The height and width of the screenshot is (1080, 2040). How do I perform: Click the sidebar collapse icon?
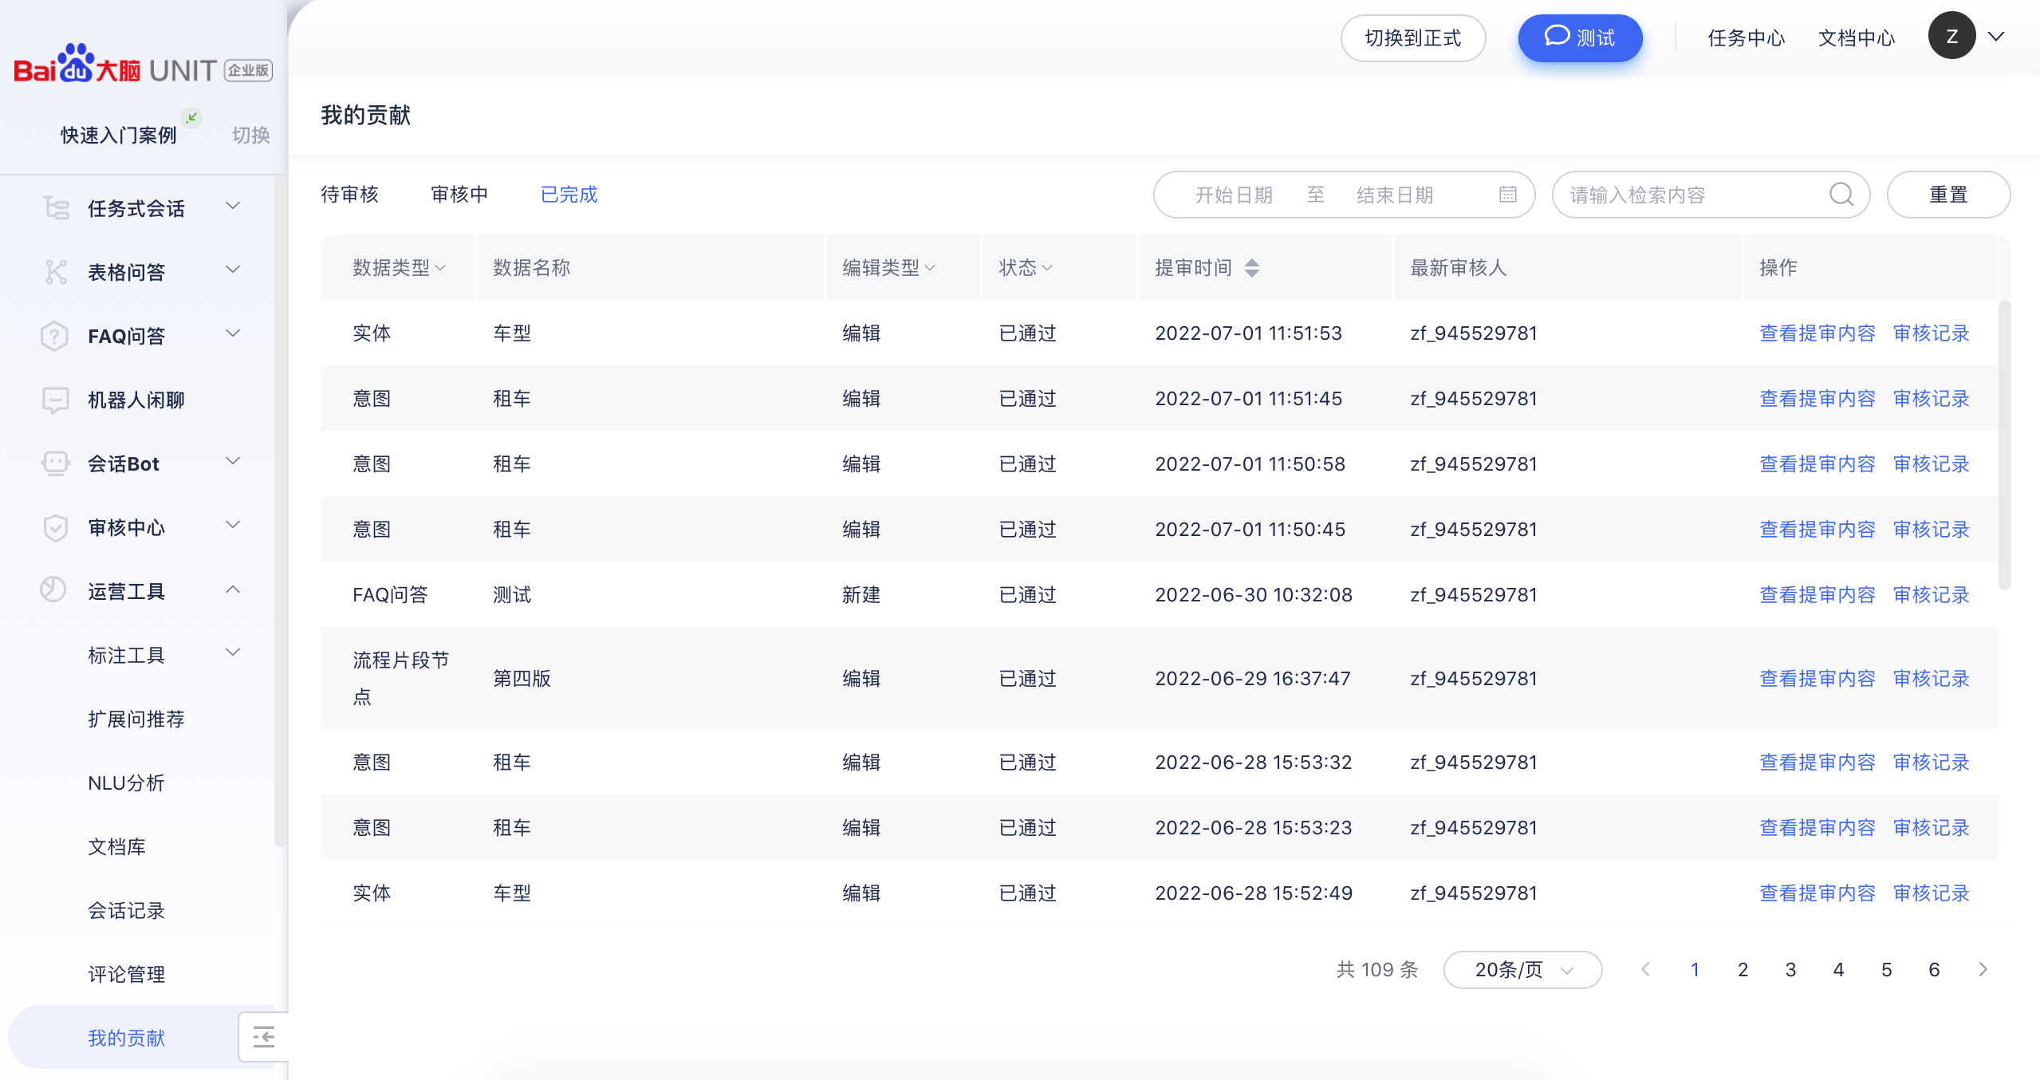click(x=263, y=1037)
